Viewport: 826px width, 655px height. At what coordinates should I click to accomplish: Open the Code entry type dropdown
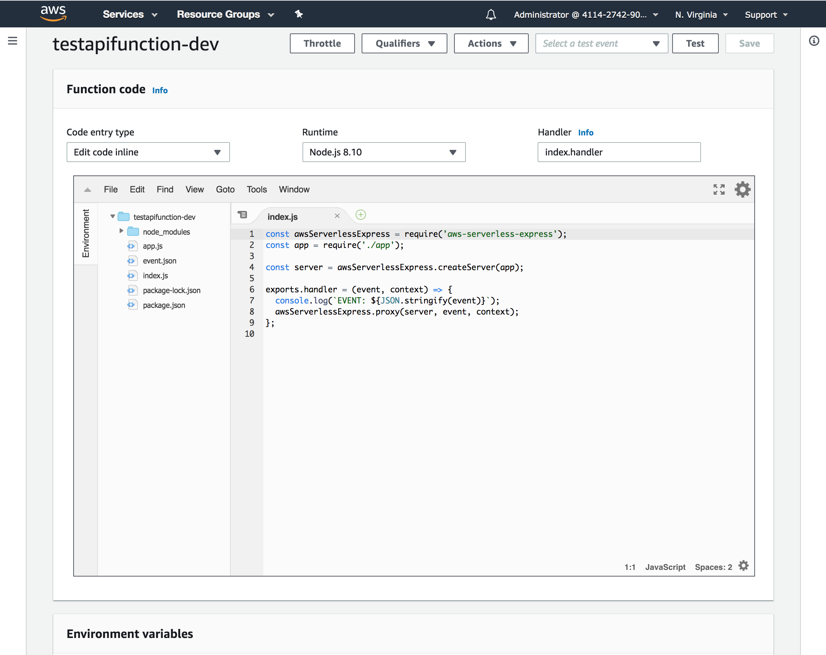(148, 152)
